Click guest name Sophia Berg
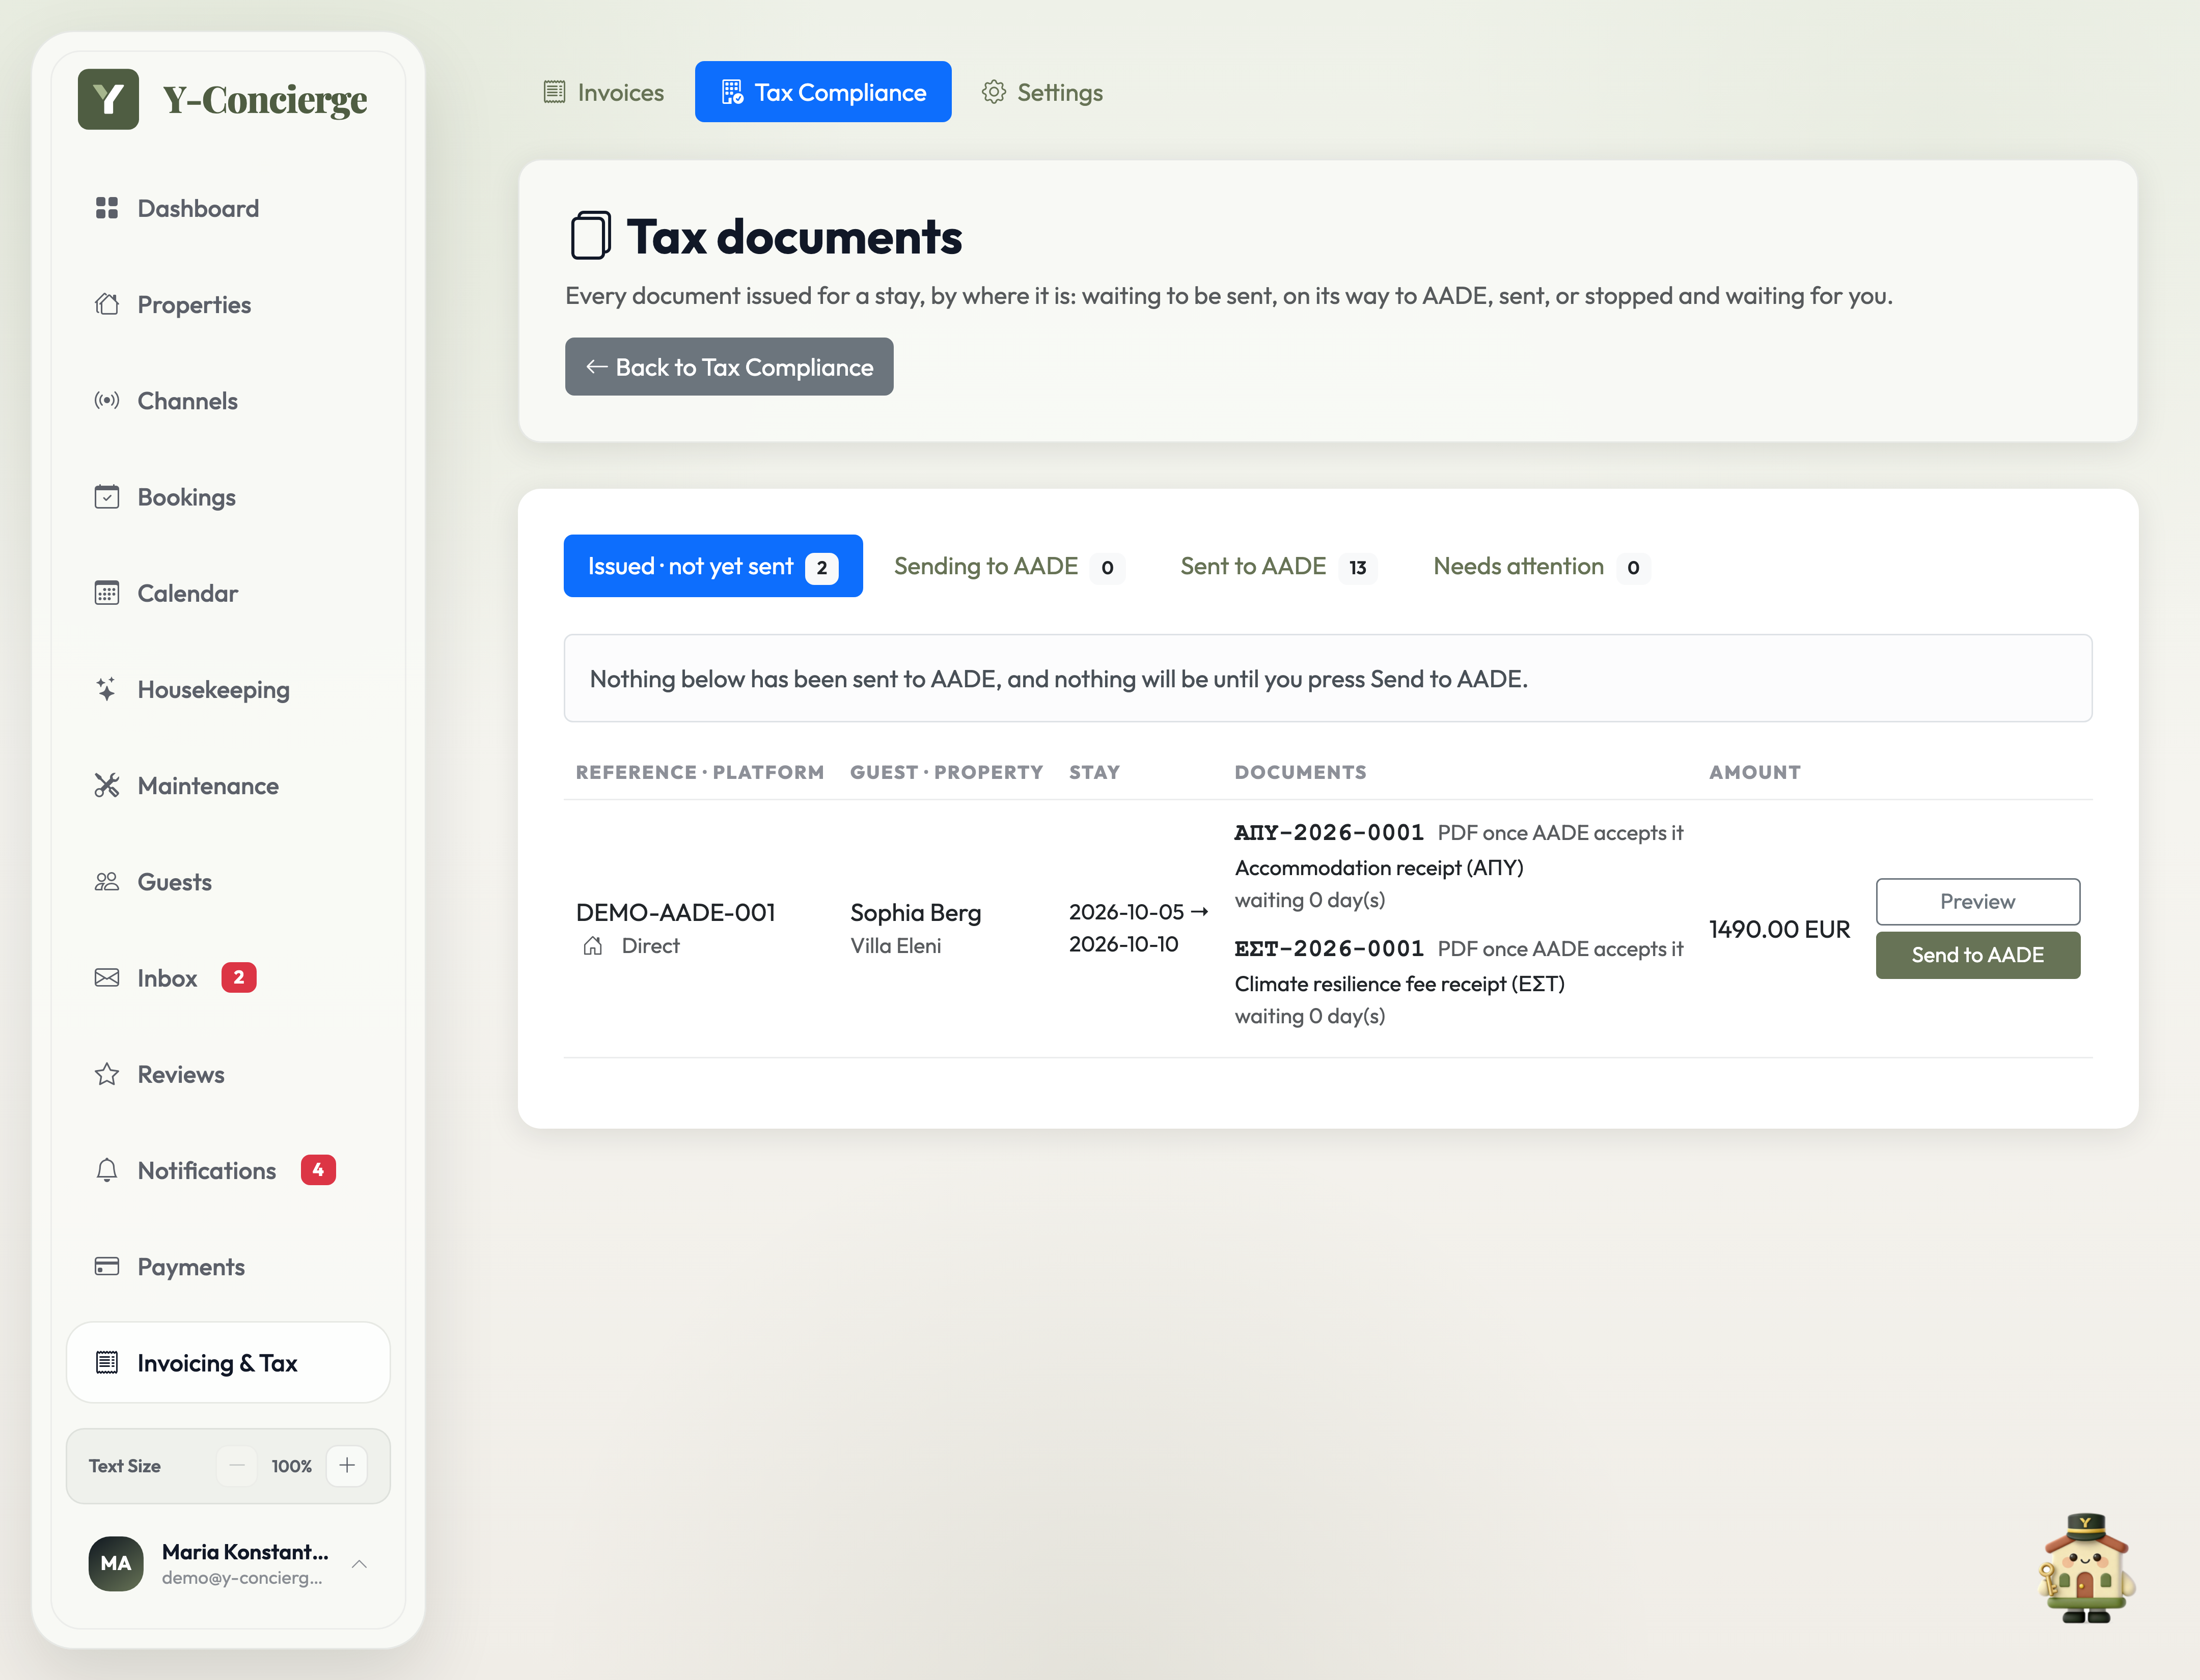 pyautogui.click(x=916, y=912)
